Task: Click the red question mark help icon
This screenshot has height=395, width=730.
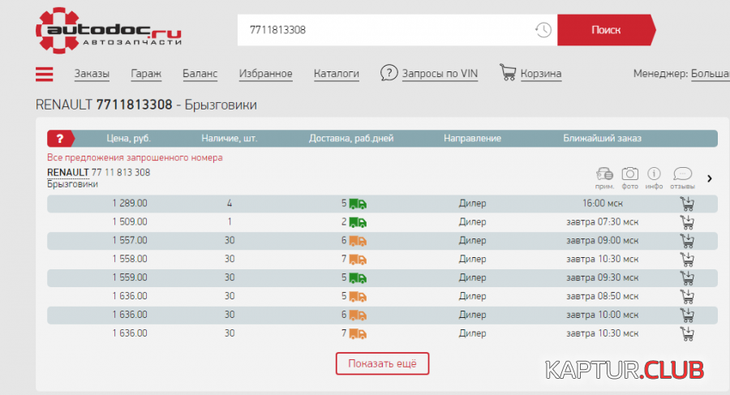Action: (59, 139)
